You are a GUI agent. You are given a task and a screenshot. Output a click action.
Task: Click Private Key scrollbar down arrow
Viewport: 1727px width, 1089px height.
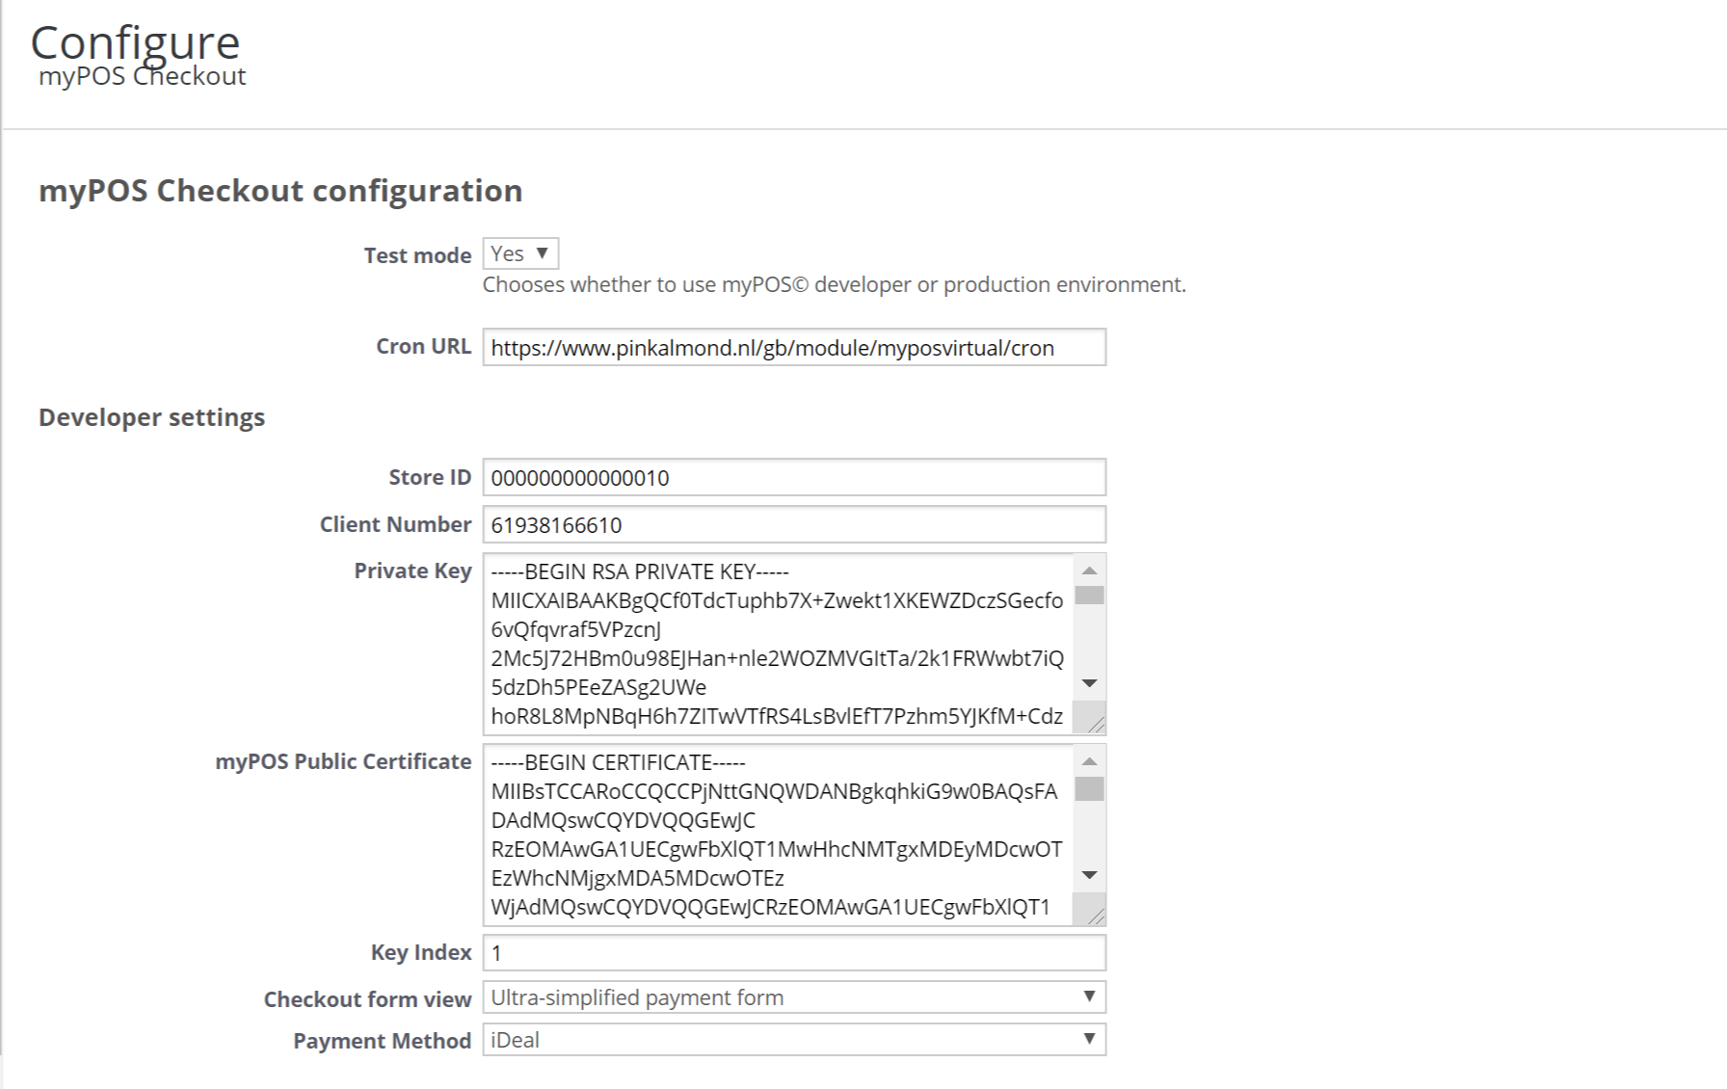(x=1090, y=683)
